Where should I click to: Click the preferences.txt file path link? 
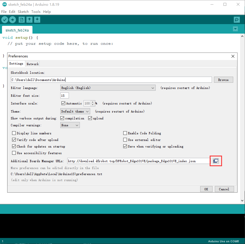tap(56, 174)
